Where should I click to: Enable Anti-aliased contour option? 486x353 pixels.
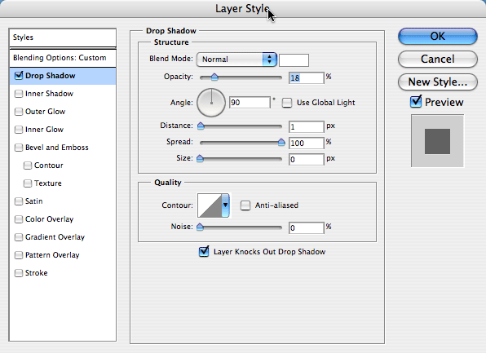[245, 205]
